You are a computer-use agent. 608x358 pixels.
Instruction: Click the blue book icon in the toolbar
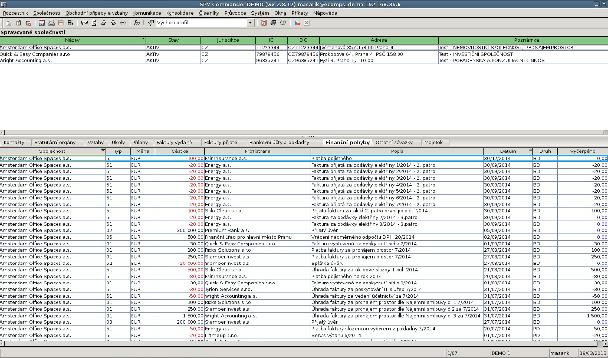(x=273, y=23)
